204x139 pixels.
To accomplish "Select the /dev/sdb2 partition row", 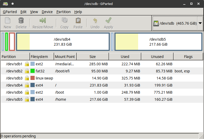I will coord(102,71).
